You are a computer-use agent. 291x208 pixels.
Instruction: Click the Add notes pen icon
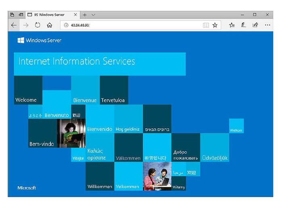point(243,25)
